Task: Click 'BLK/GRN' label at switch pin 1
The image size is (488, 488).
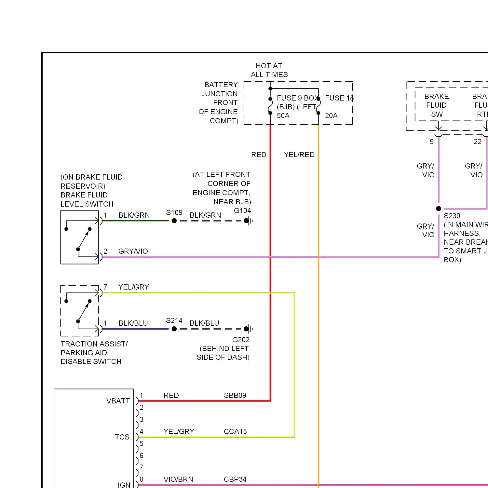Action: pyautogui.click(x=134, y=215)
